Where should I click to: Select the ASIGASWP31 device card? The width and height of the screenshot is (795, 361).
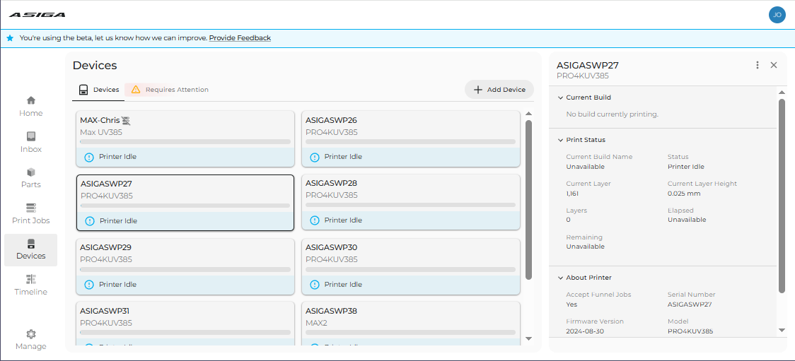185,324
